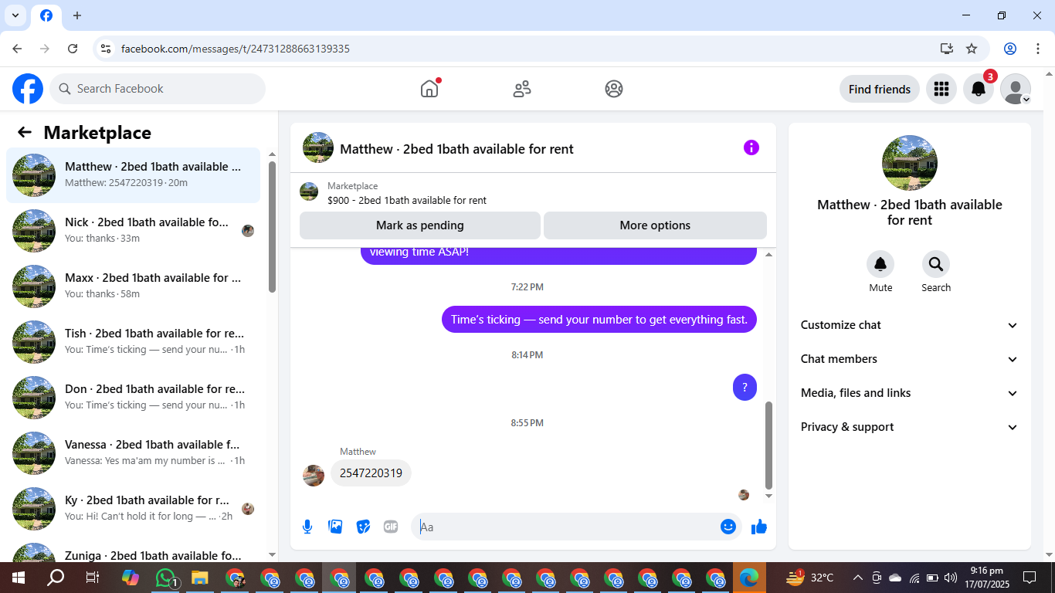The width and height of the screenshot is (1055, 593).
Task: Open the Facebook menu grid icon
Action: coord(941,89)
